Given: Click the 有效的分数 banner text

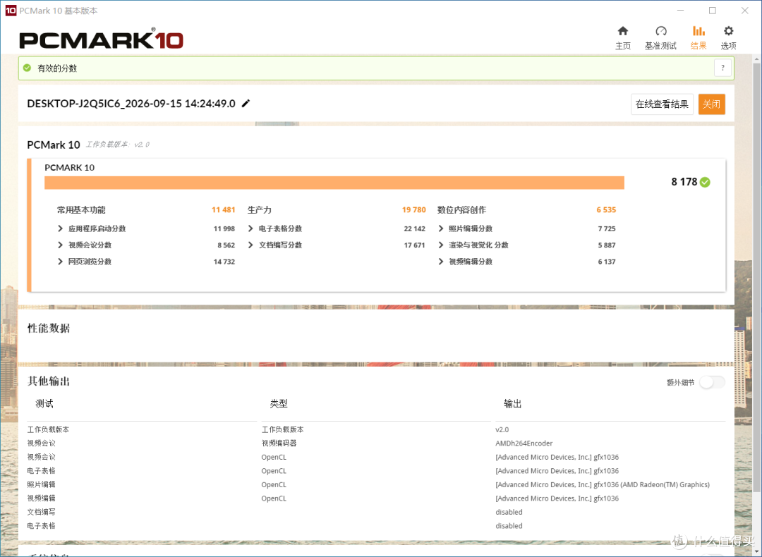Looking at the screenshot, I should pyautogui.click(x=57, y=68).
